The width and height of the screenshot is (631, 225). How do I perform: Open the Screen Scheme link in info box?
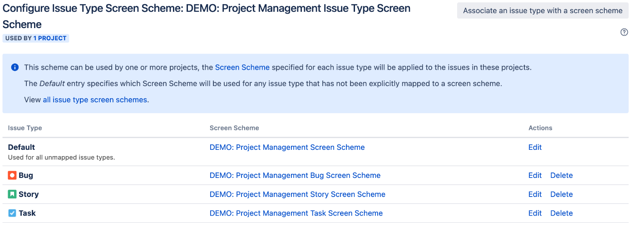[242, 67]
